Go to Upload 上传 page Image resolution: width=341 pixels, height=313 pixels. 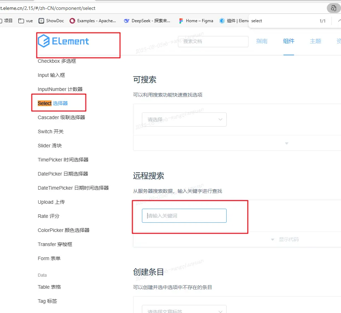pyautogui.click(x=51, y=202)
